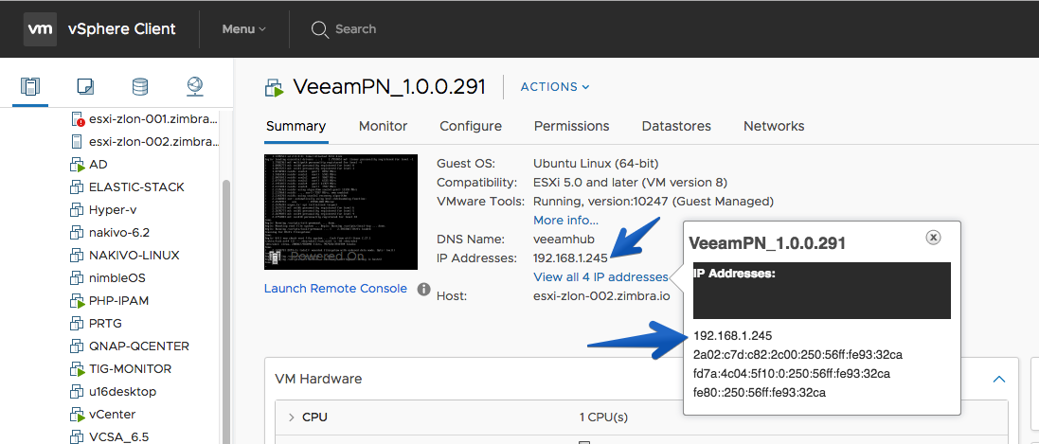Image resolution: width=1039 pixels, height=444 pixels.
Task: Select TIG-MONITOR in inventory tree
Action: (130, 369)
